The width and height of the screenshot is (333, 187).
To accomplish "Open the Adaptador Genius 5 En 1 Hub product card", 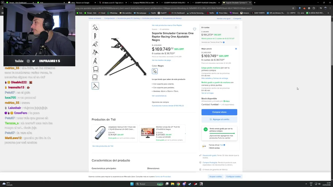I will coord(115,133).
